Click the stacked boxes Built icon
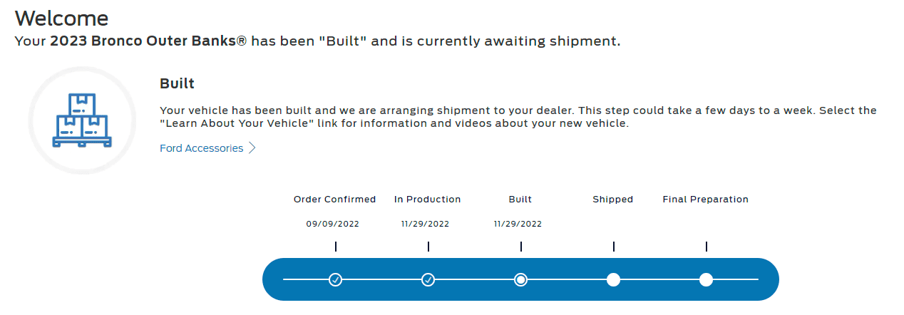The height and width of the screenshot is (315, 904). (81, 120)
